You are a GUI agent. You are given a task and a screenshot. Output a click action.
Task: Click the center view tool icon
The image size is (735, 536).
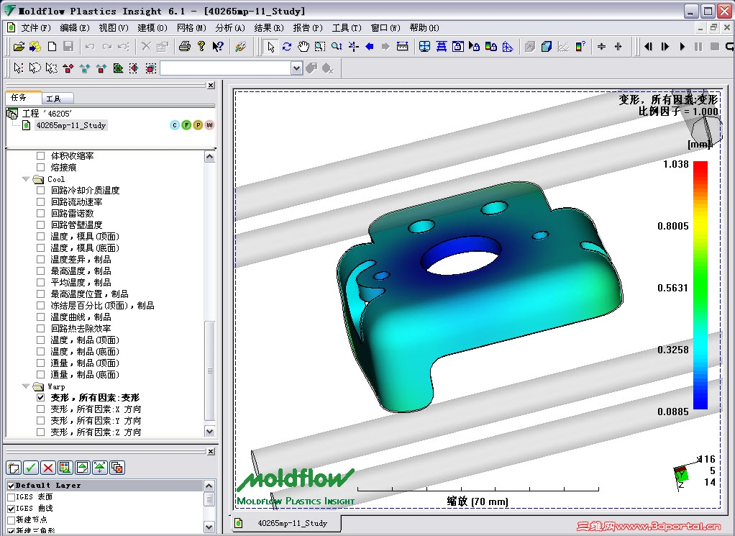coord(353,47)
